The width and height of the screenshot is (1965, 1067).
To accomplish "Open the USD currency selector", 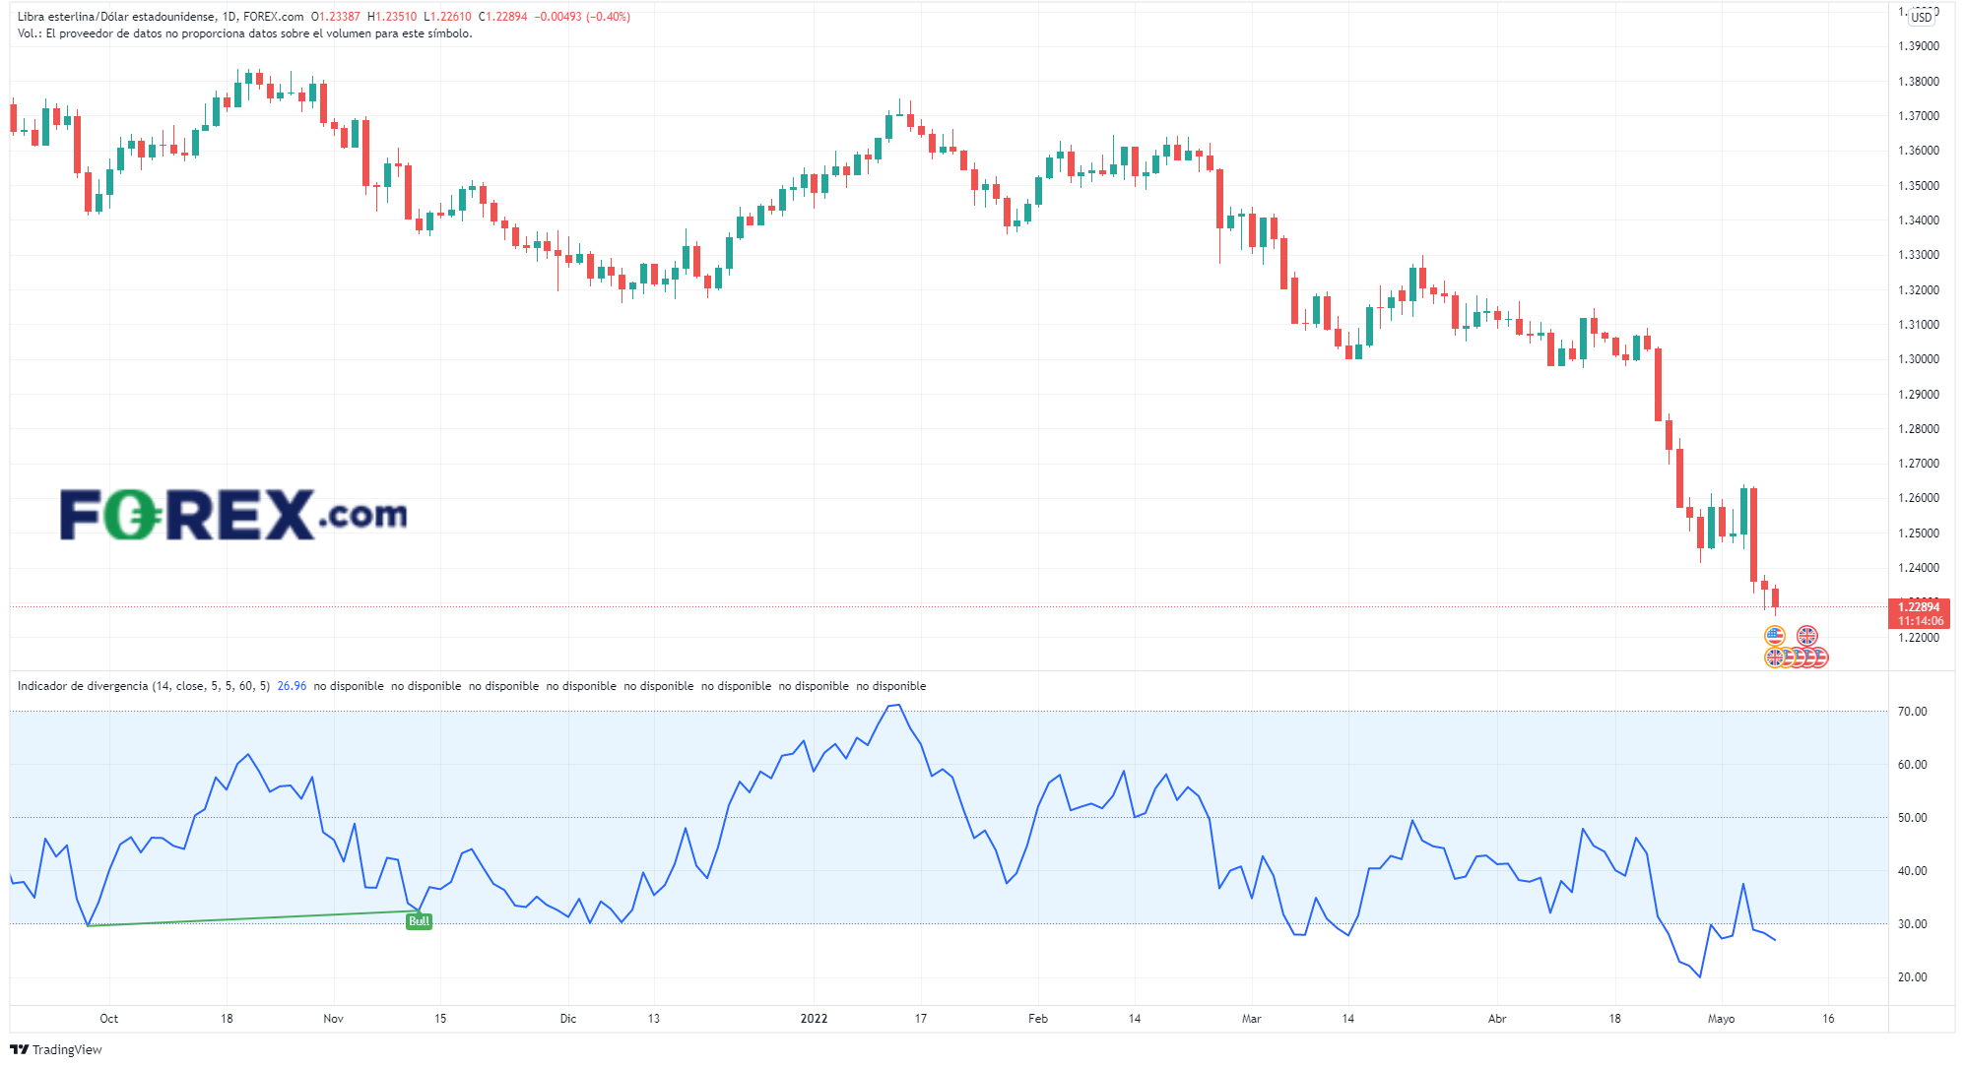I will [1922, 17].
